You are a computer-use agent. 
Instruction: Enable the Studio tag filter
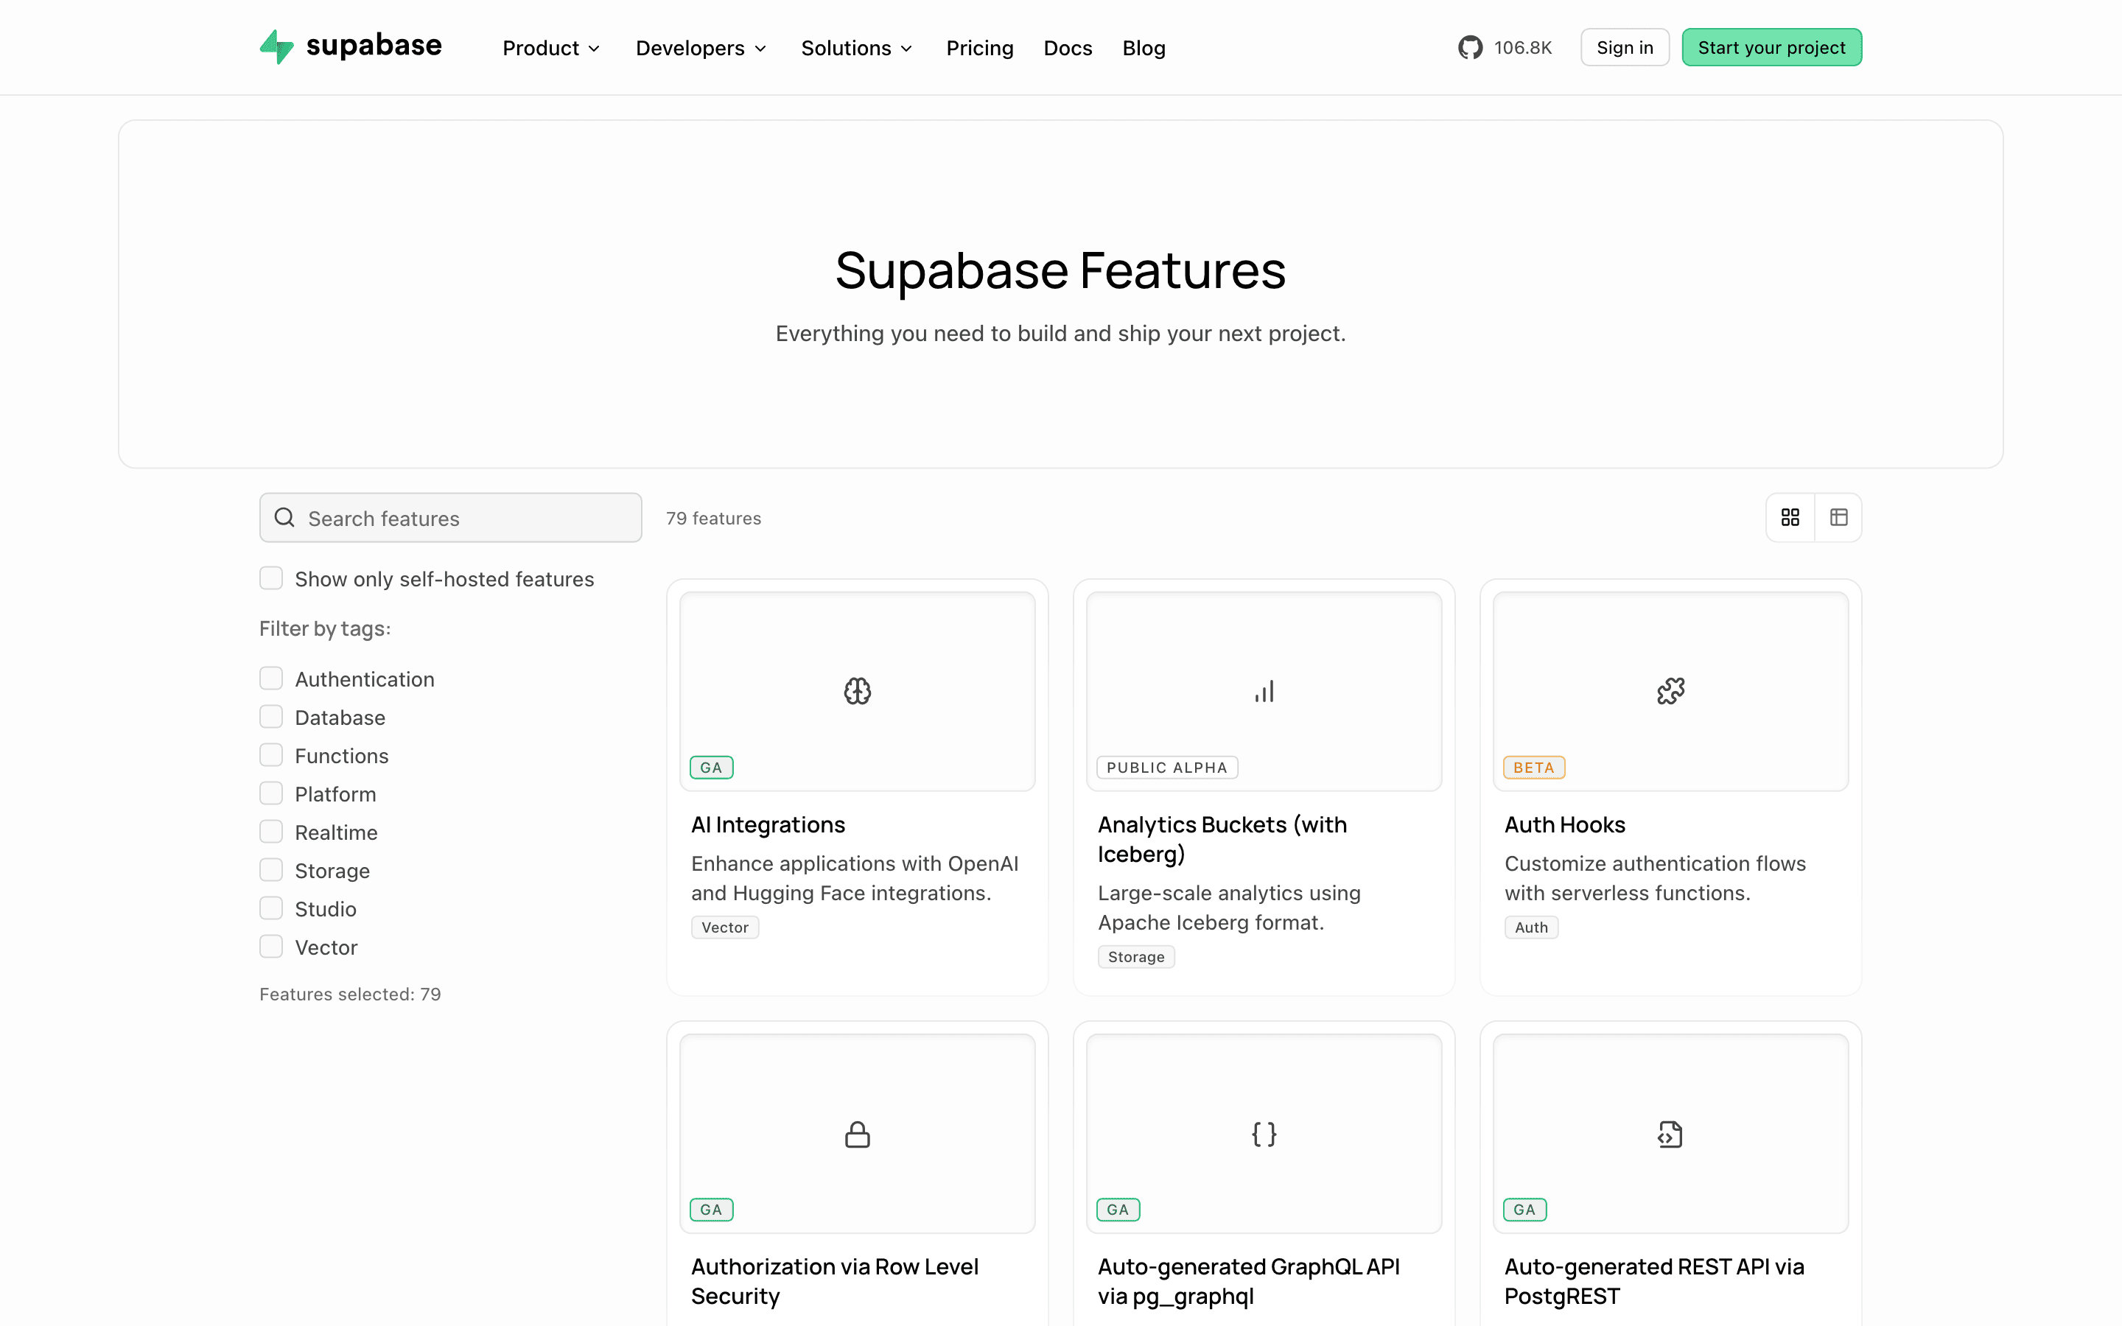pyautogui.click(x=271, y=908)
